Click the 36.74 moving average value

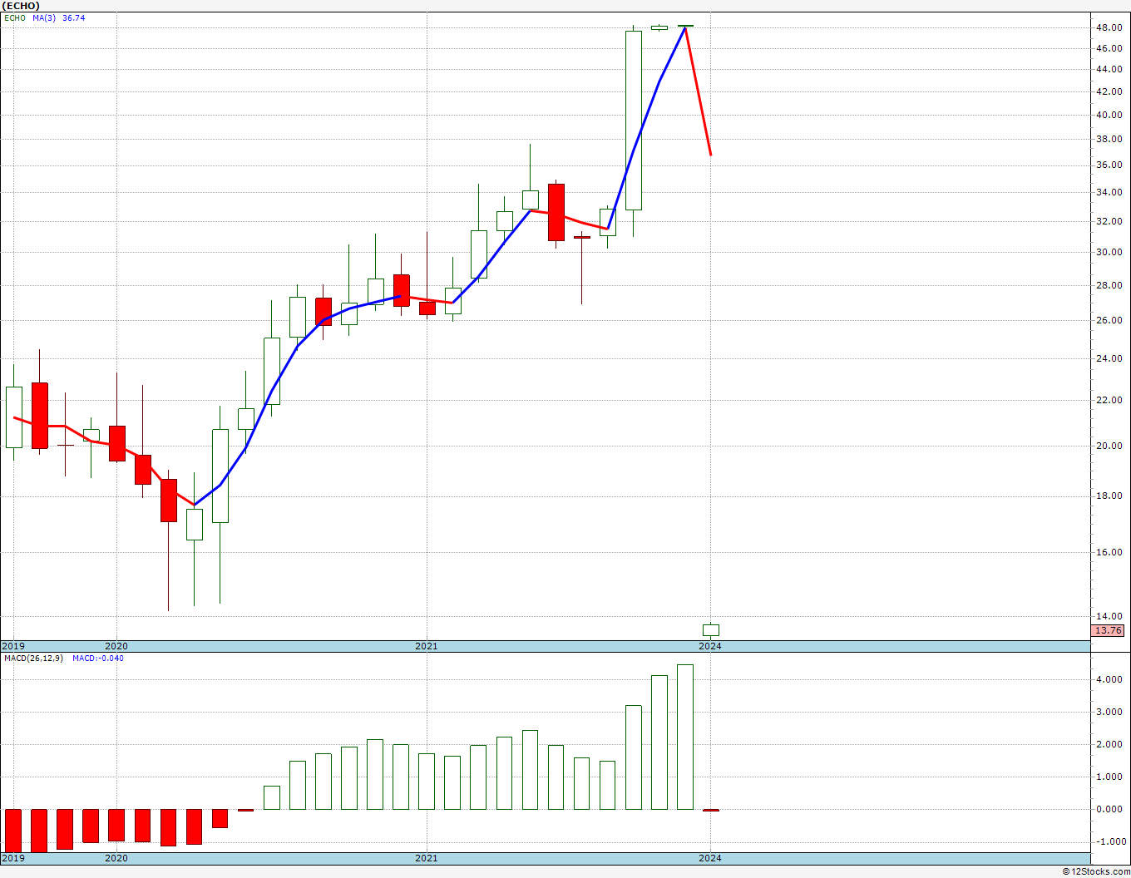(73, 17)
